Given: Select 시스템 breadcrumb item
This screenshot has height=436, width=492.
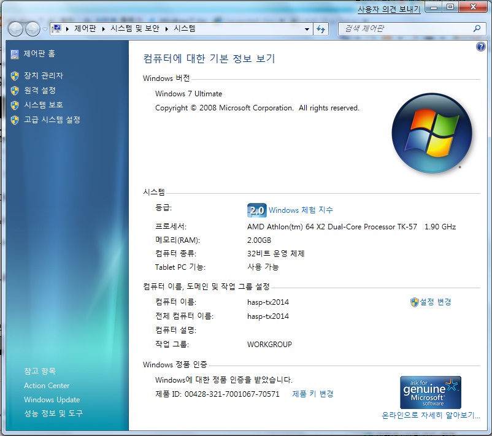Looking at the screenshot, I should point(185,29).
